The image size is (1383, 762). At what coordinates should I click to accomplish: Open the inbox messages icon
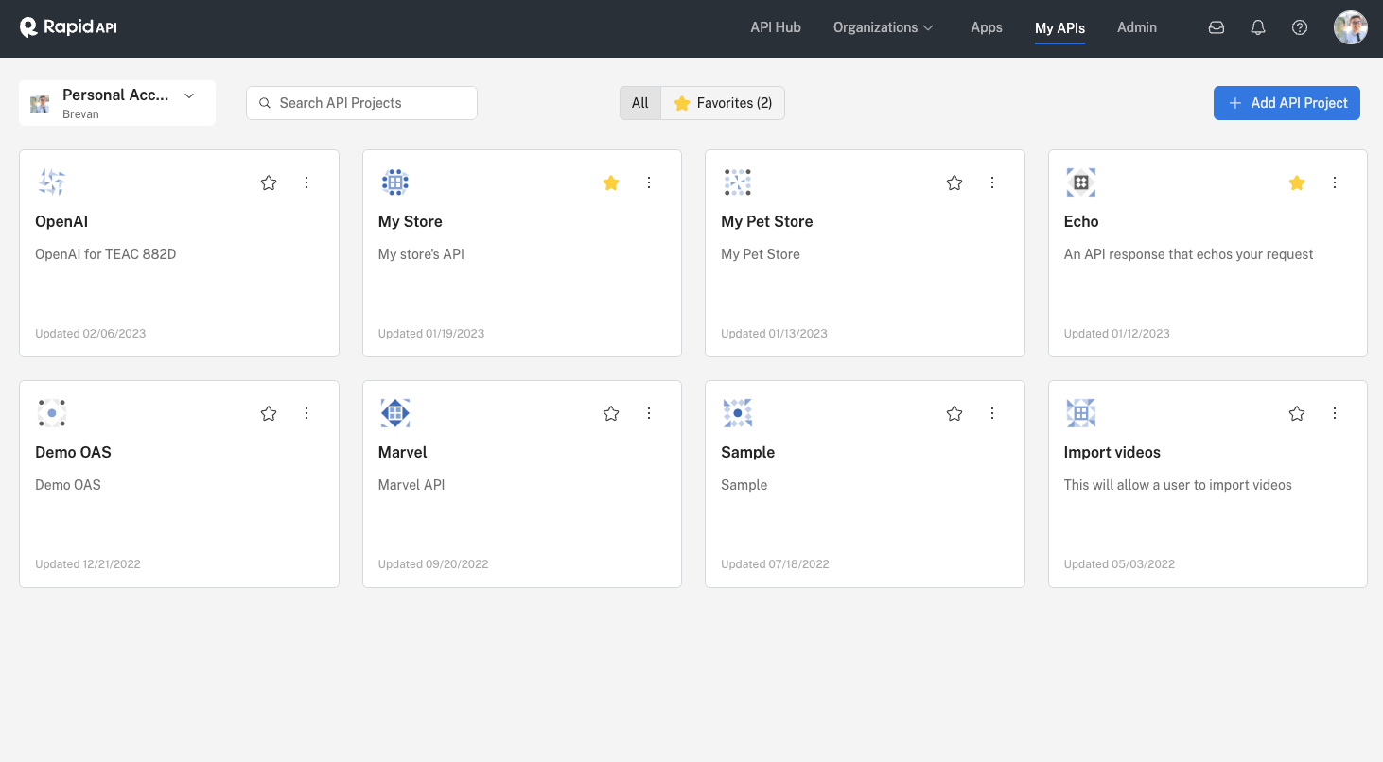1216,27
